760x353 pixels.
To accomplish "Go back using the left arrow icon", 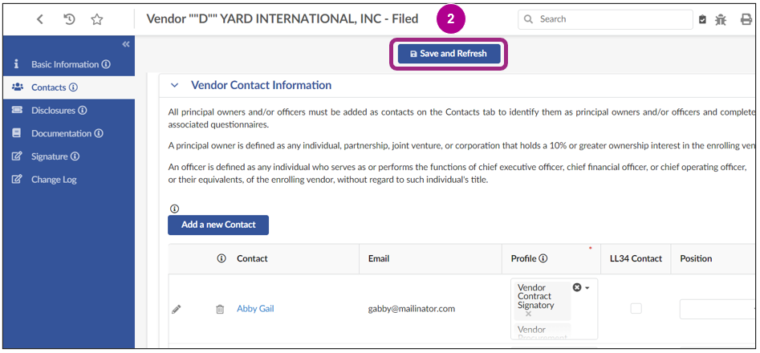I will point(40,19).
